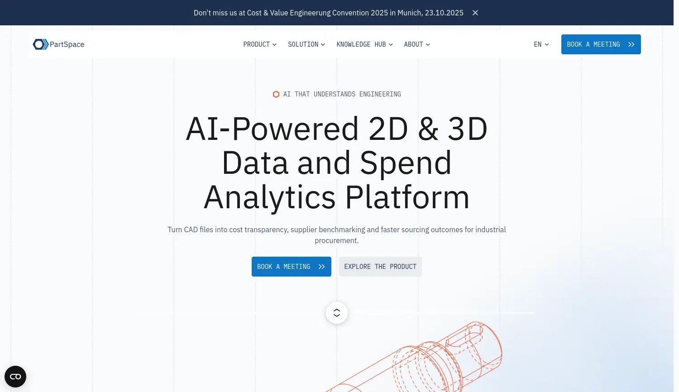Select the Explore the Product button
The width and height of the screenshot is (679, 392).
pos(380,267)
